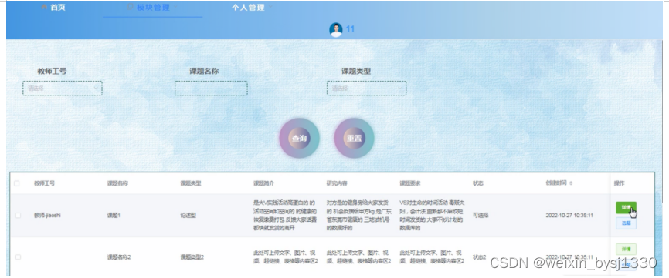This screenshot has height=278, width=669.
Task: Click the round 重置 button
Action: 354,138
